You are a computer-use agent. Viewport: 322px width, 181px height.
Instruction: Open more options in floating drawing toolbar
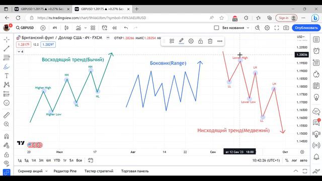220,41
